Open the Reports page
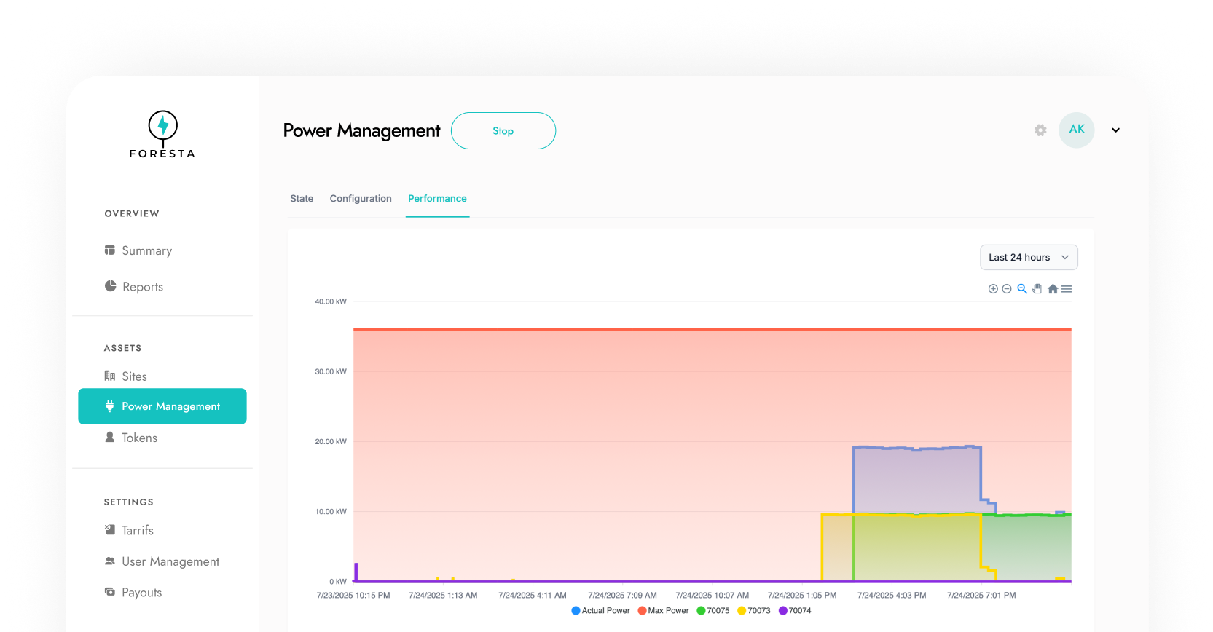The width and height of the screenshot is (1213, 632). pyautogui.click(x=143, y=287)
